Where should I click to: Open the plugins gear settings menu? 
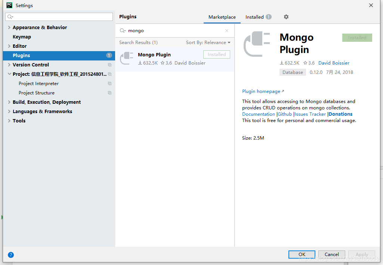286,17
